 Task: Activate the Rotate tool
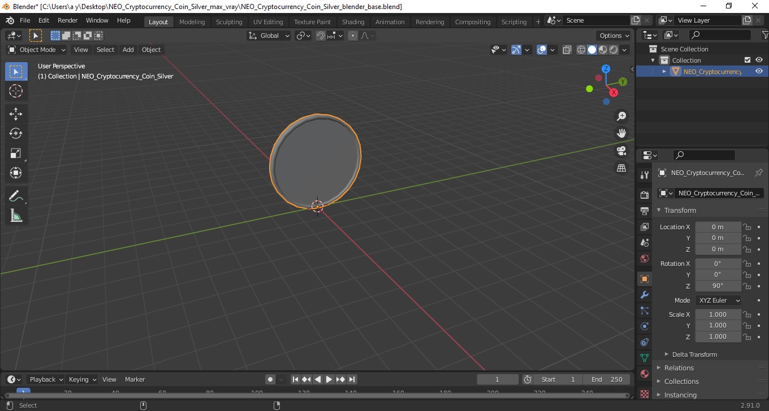tap(16, 134)
